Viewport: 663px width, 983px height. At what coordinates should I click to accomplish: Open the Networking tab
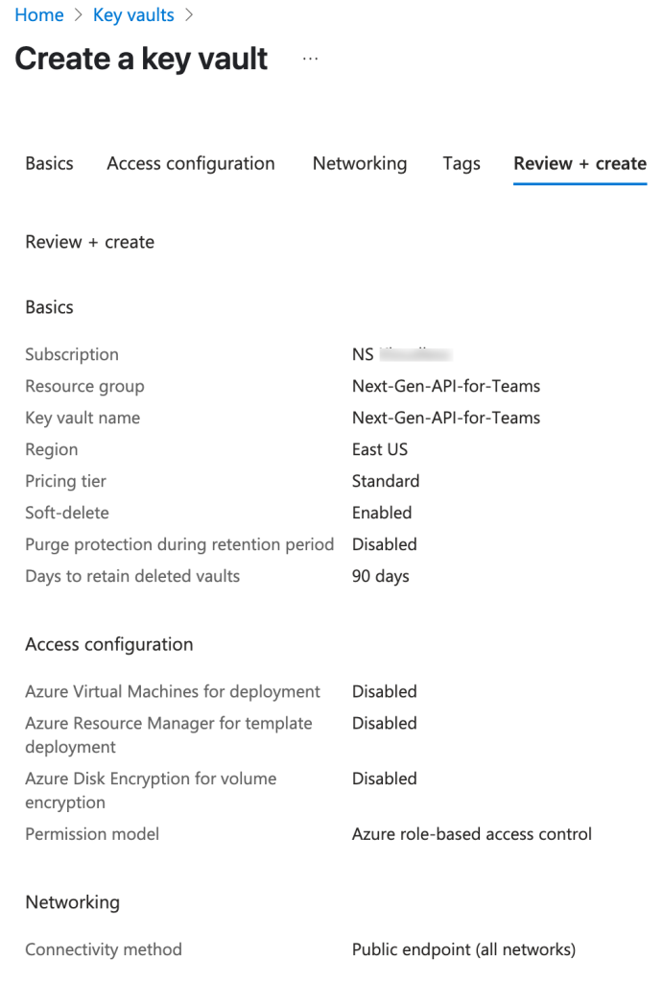pyautogui.click(x=360, y=163)
